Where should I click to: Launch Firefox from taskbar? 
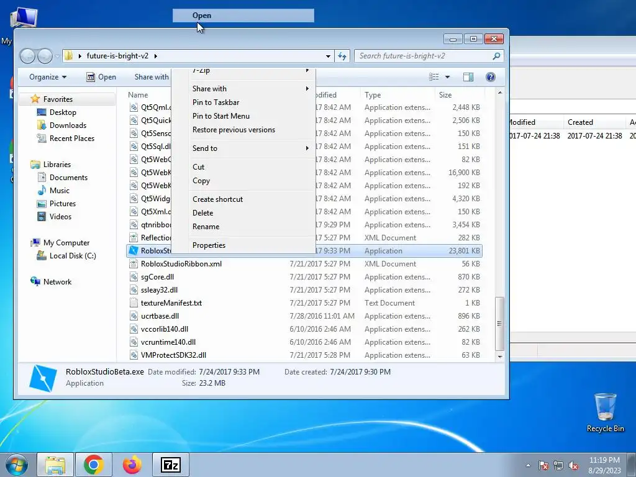click(132, 465)
